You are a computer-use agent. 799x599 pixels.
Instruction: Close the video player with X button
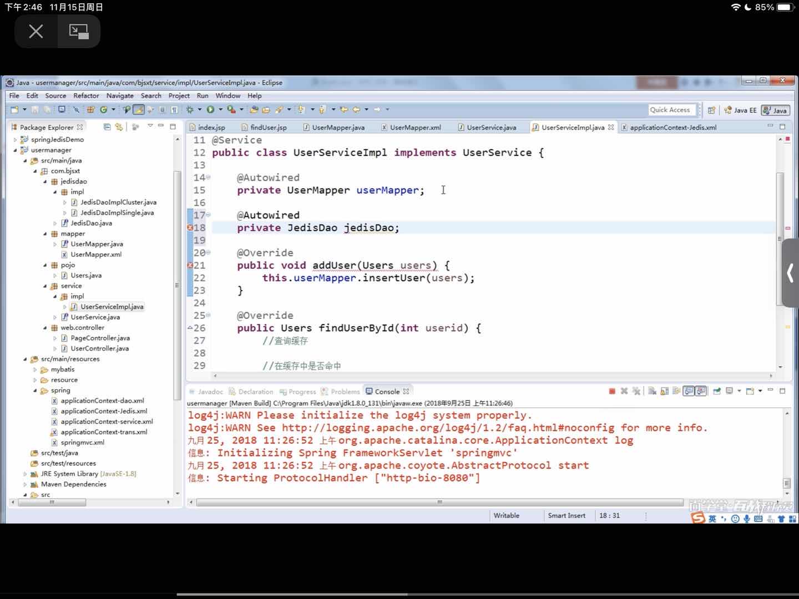point(36,31)
